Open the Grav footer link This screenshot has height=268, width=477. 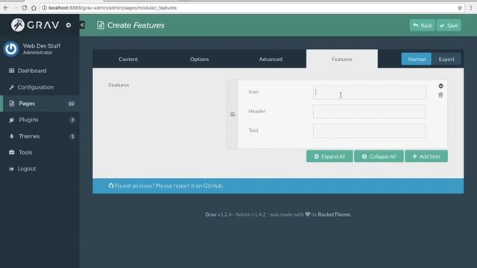[210, 214]
